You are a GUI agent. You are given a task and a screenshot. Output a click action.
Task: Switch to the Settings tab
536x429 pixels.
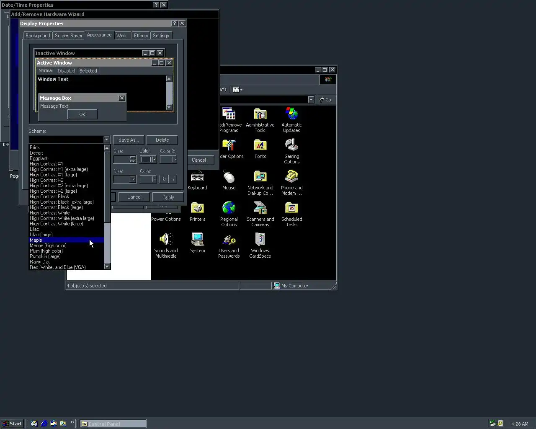(161, 36)
